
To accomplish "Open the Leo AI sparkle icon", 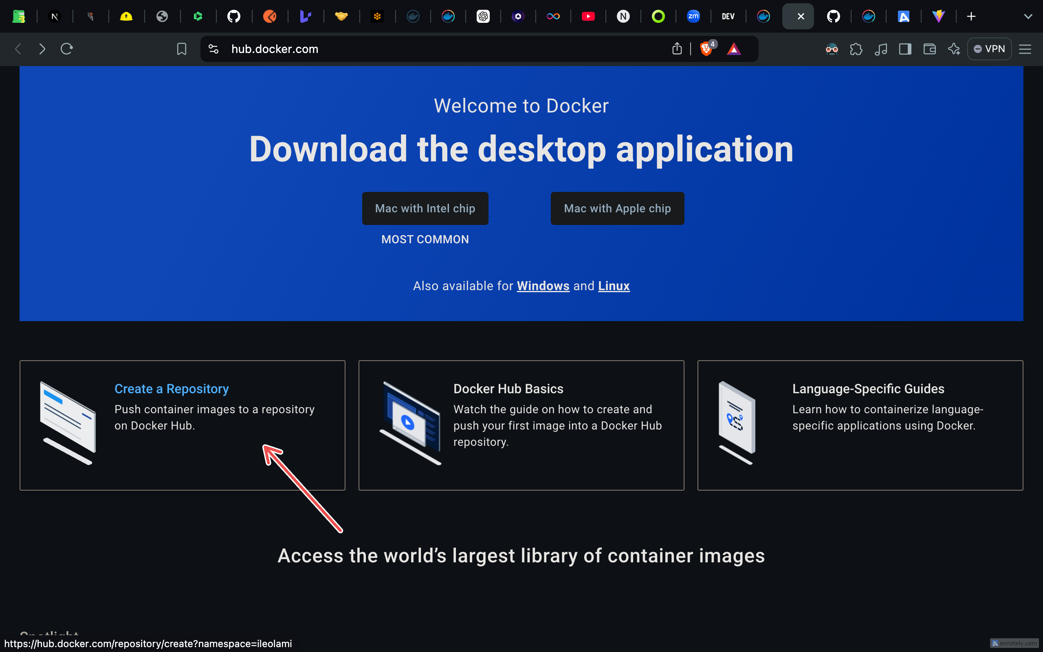I will [x=954, y=49].
